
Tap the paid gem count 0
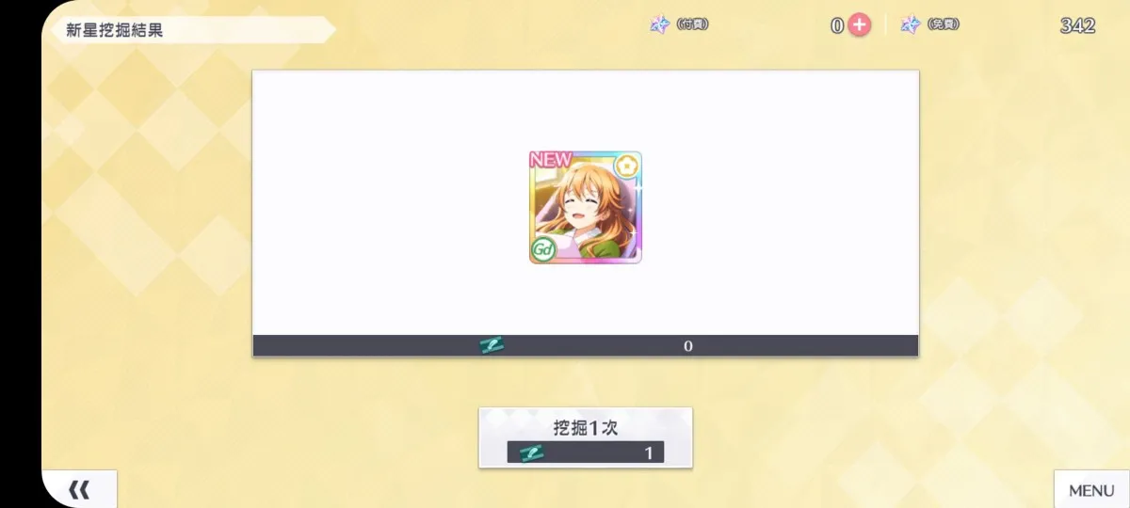pyautogui.click(x=837, y=26)
